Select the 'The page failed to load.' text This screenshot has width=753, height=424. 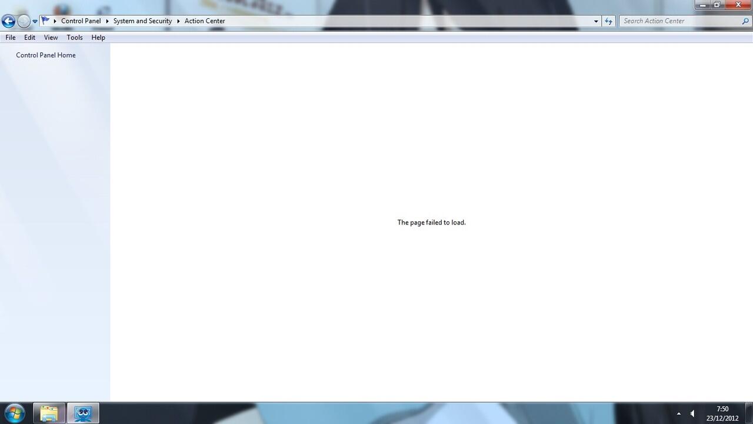(x=431, y=223)
